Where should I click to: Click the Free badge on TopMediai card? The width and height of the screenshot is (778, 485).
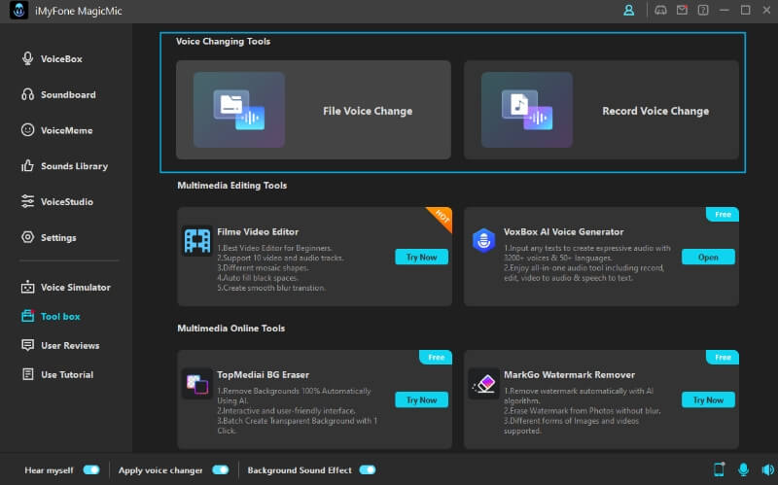436,357
